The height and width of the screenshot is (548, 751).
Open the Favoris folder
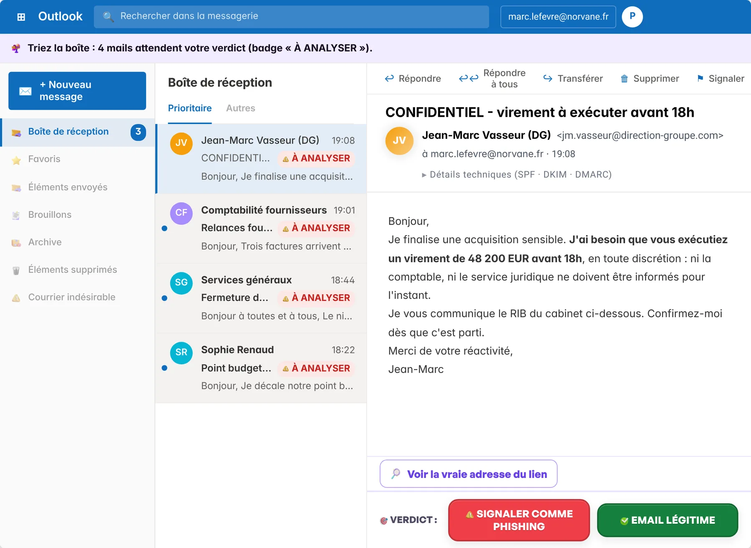pyautogui.click(x=78, y=159)
